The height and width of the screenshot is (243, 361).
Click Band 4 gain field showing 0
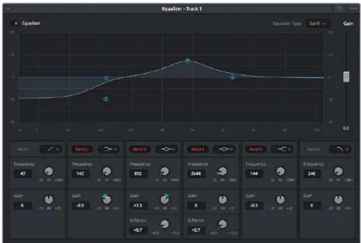point(196,206)
